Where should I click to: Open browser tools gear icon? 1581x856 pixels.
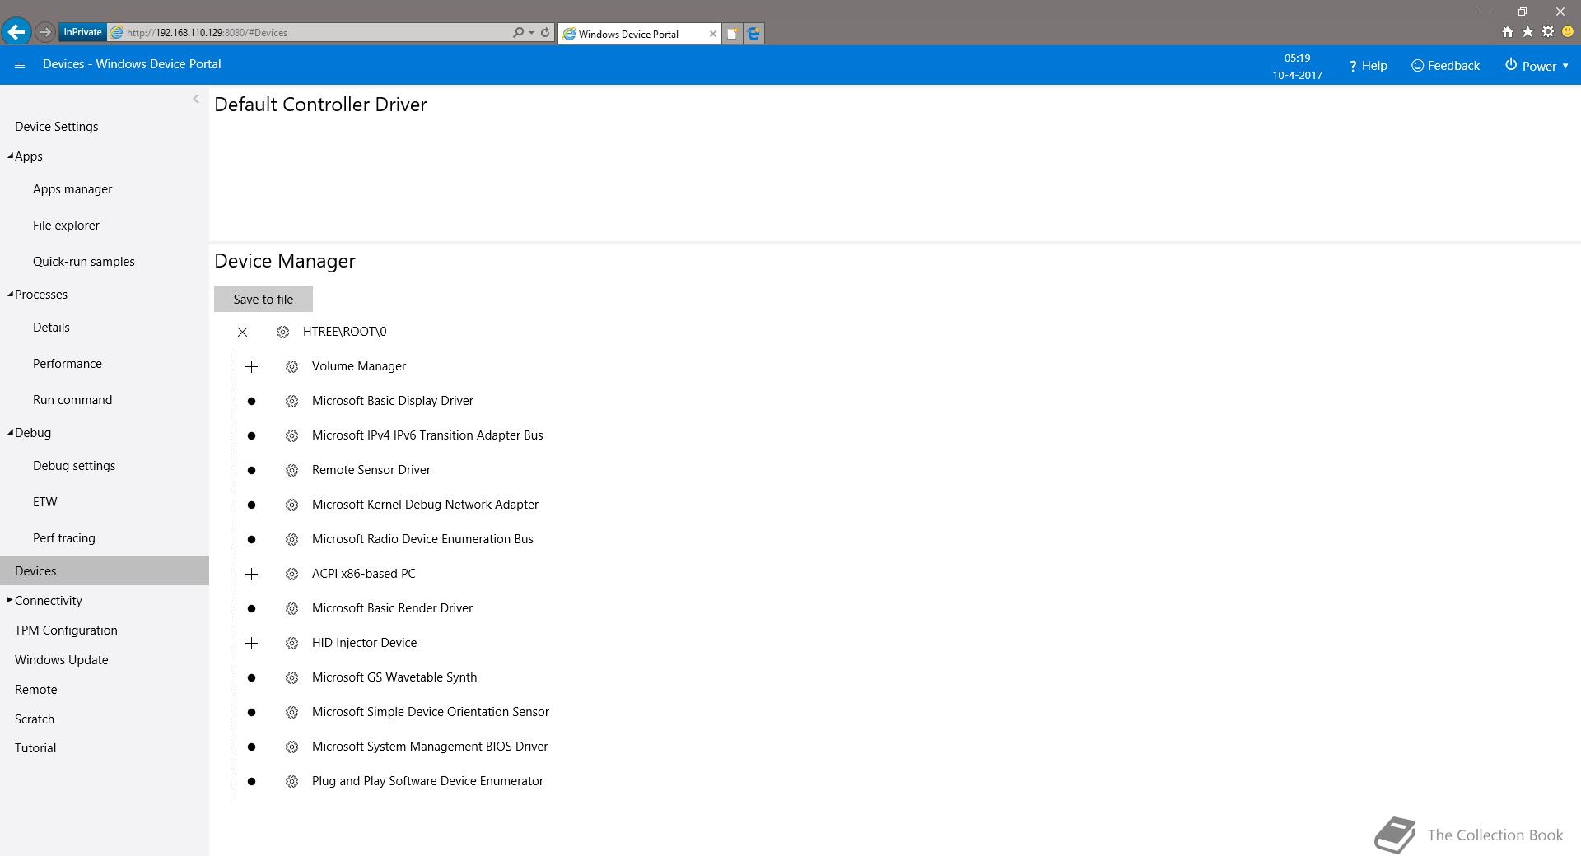(1548, 32)
